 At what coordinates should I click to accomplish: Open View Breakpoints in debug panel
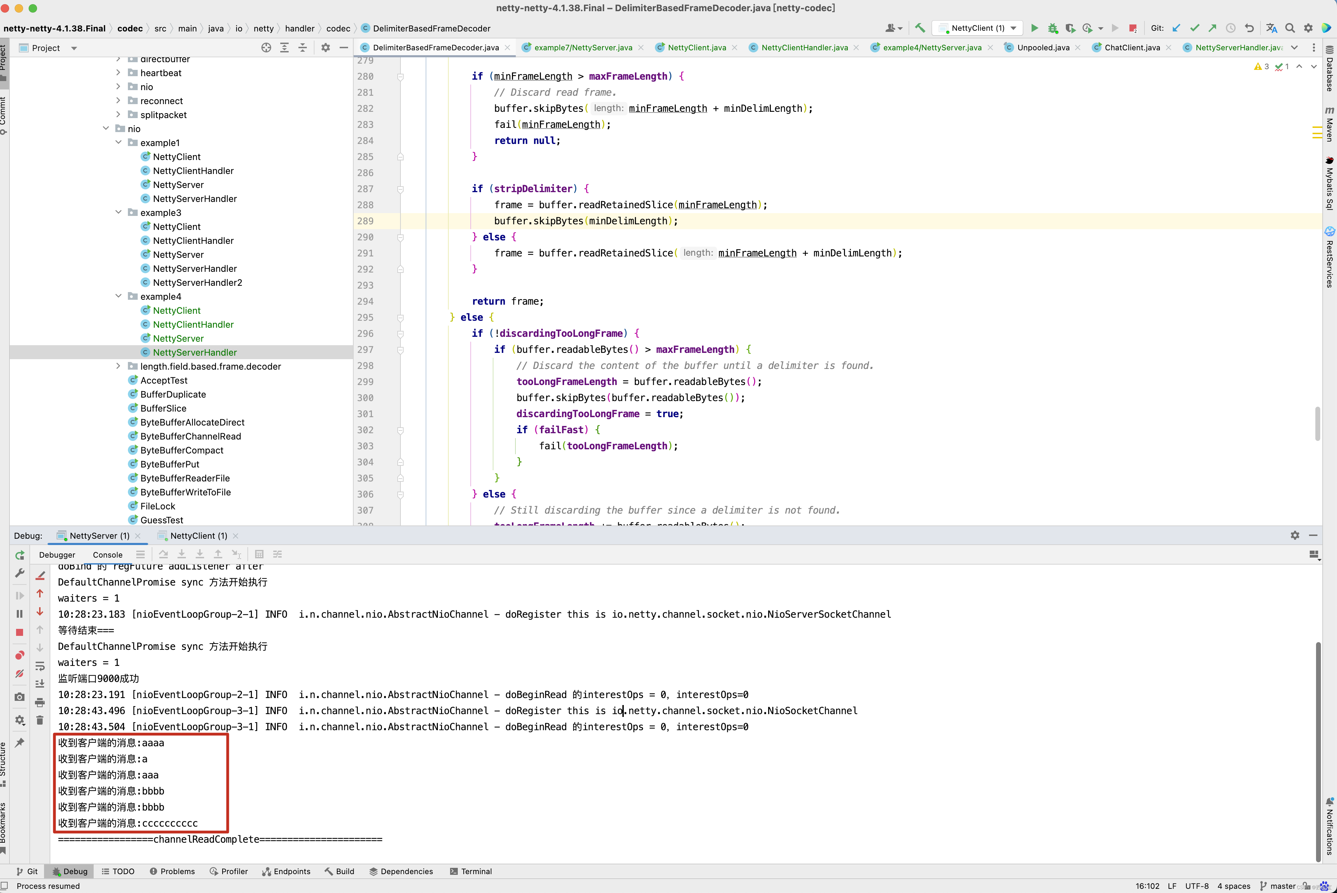(x=19, y=655)
